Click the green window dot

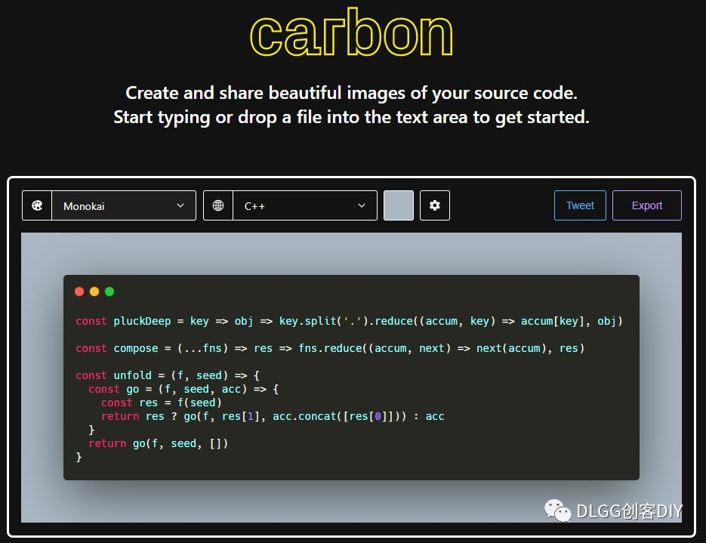(x=109, y=292)
